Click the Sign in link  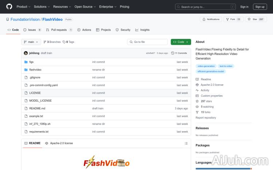tap(244, 7)
